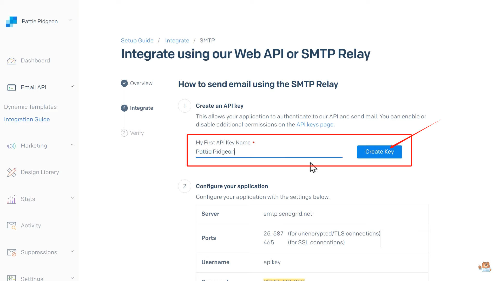Select the Design Library icon
Viewport: 499px width, 281px height.
click(x=11, y=172)
